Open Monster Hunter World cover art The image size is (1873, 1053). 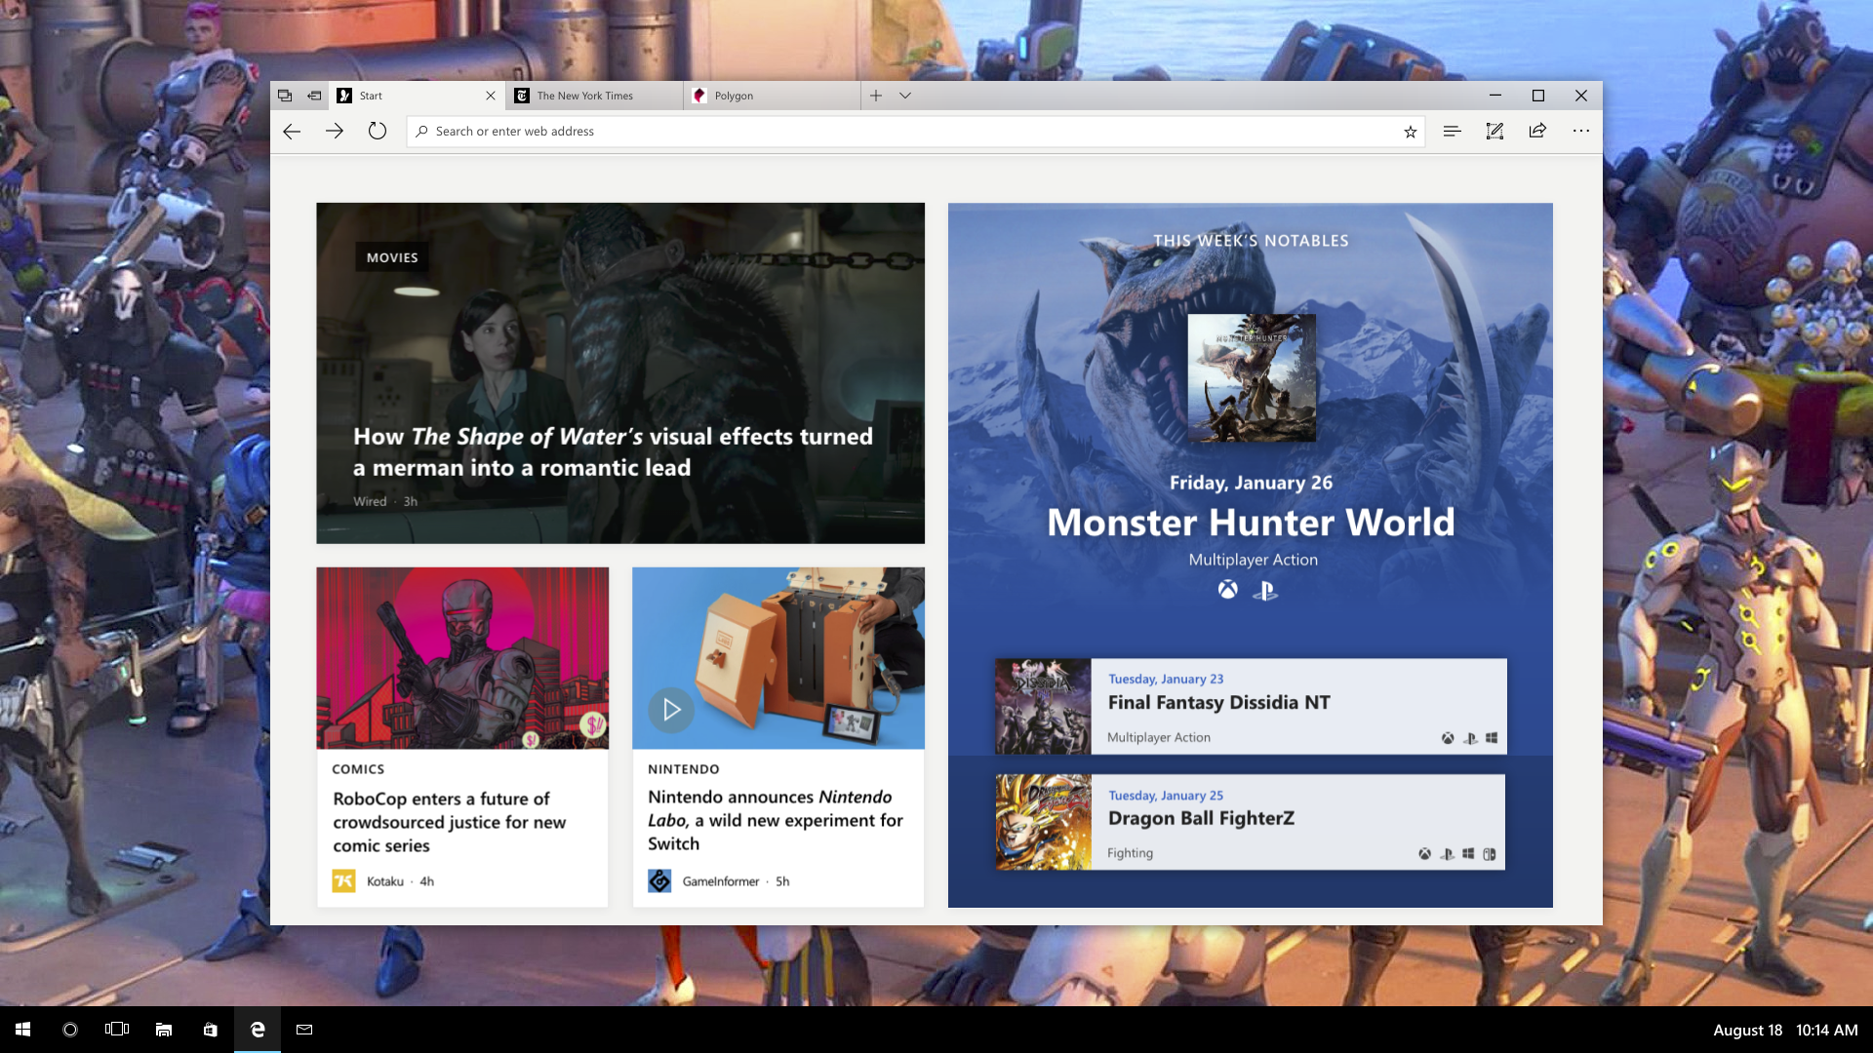[1252, 377]
